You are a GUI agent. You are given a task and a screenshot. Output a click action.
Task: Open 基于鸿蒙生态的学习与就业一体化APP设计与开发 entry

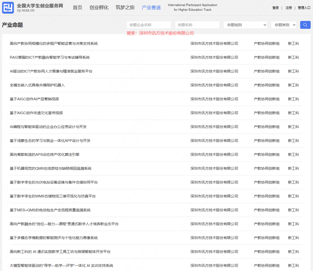[50, 141]
